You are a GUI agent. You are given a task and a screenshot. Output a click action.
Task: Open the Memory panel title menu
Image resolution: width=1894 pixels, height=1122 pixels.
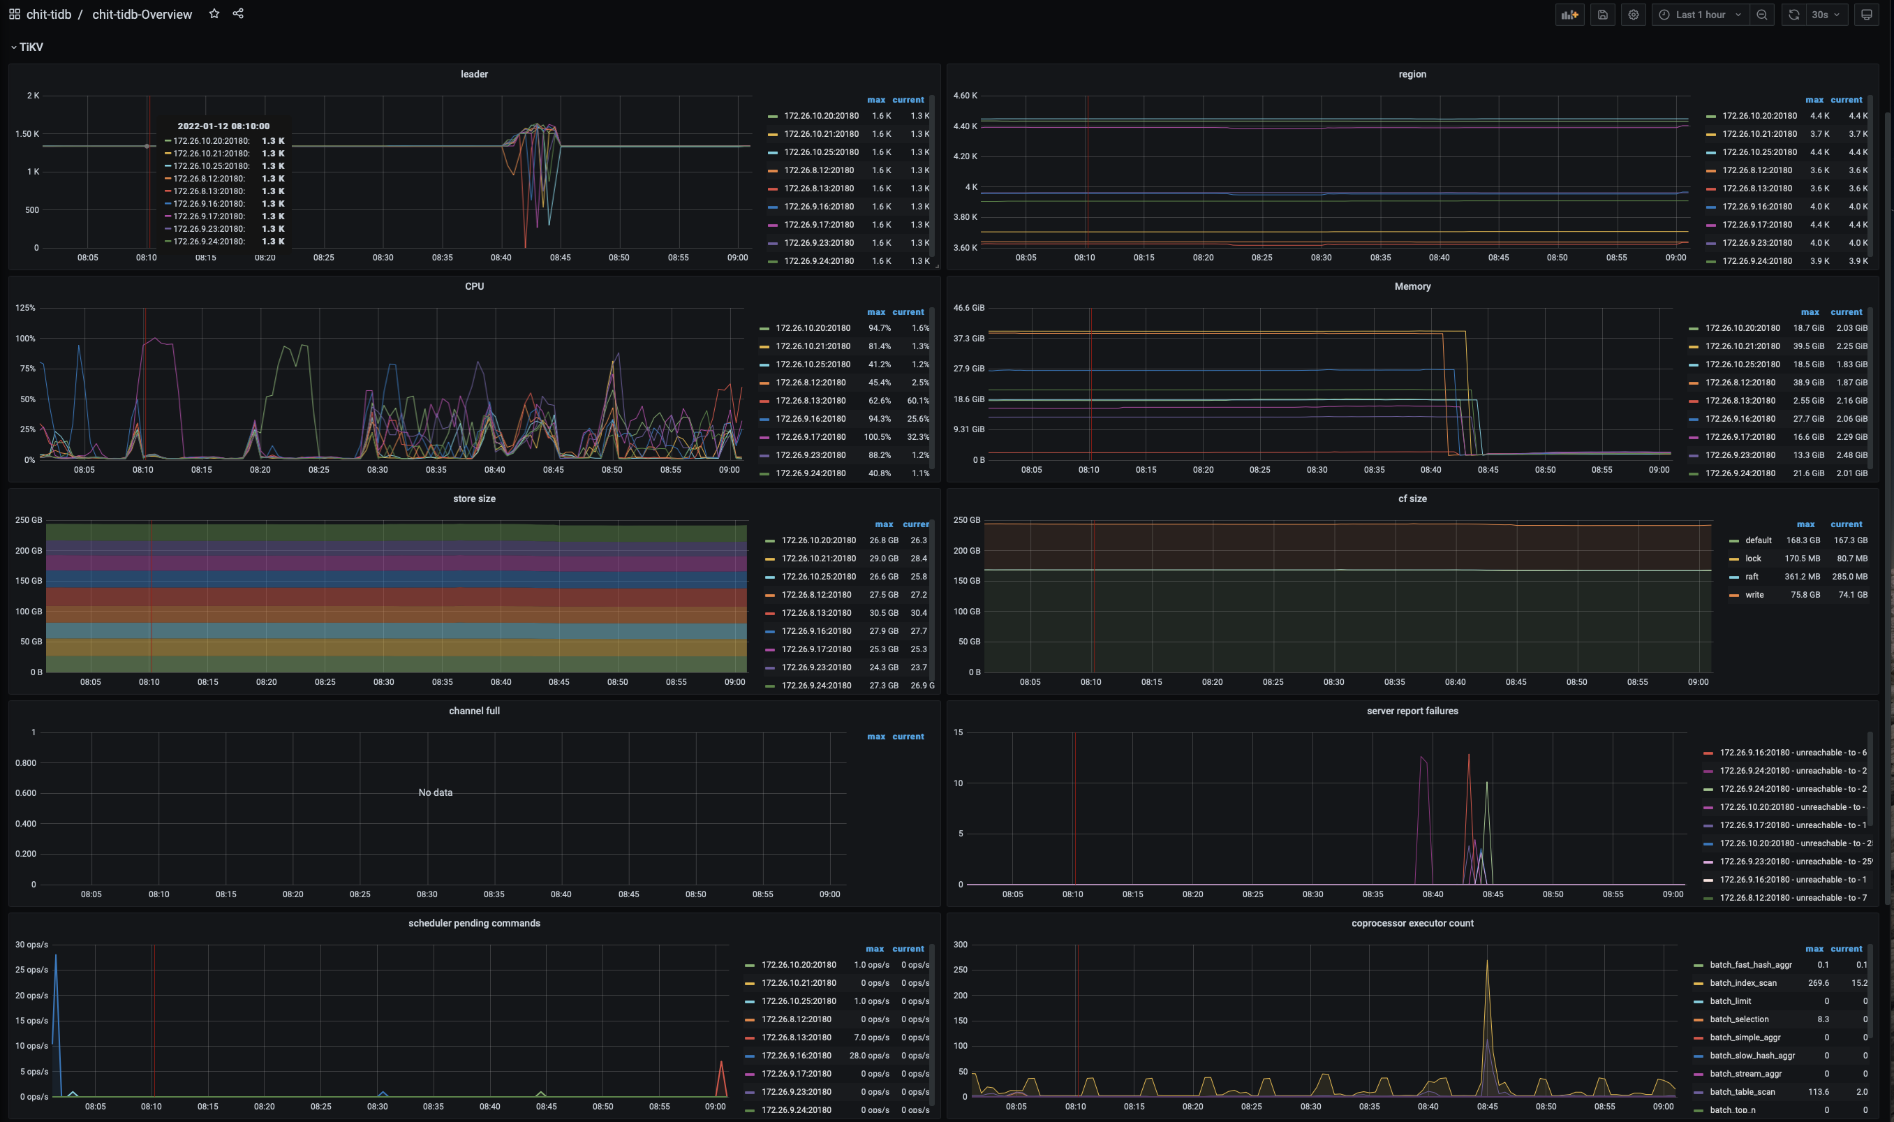(1412, 286)
